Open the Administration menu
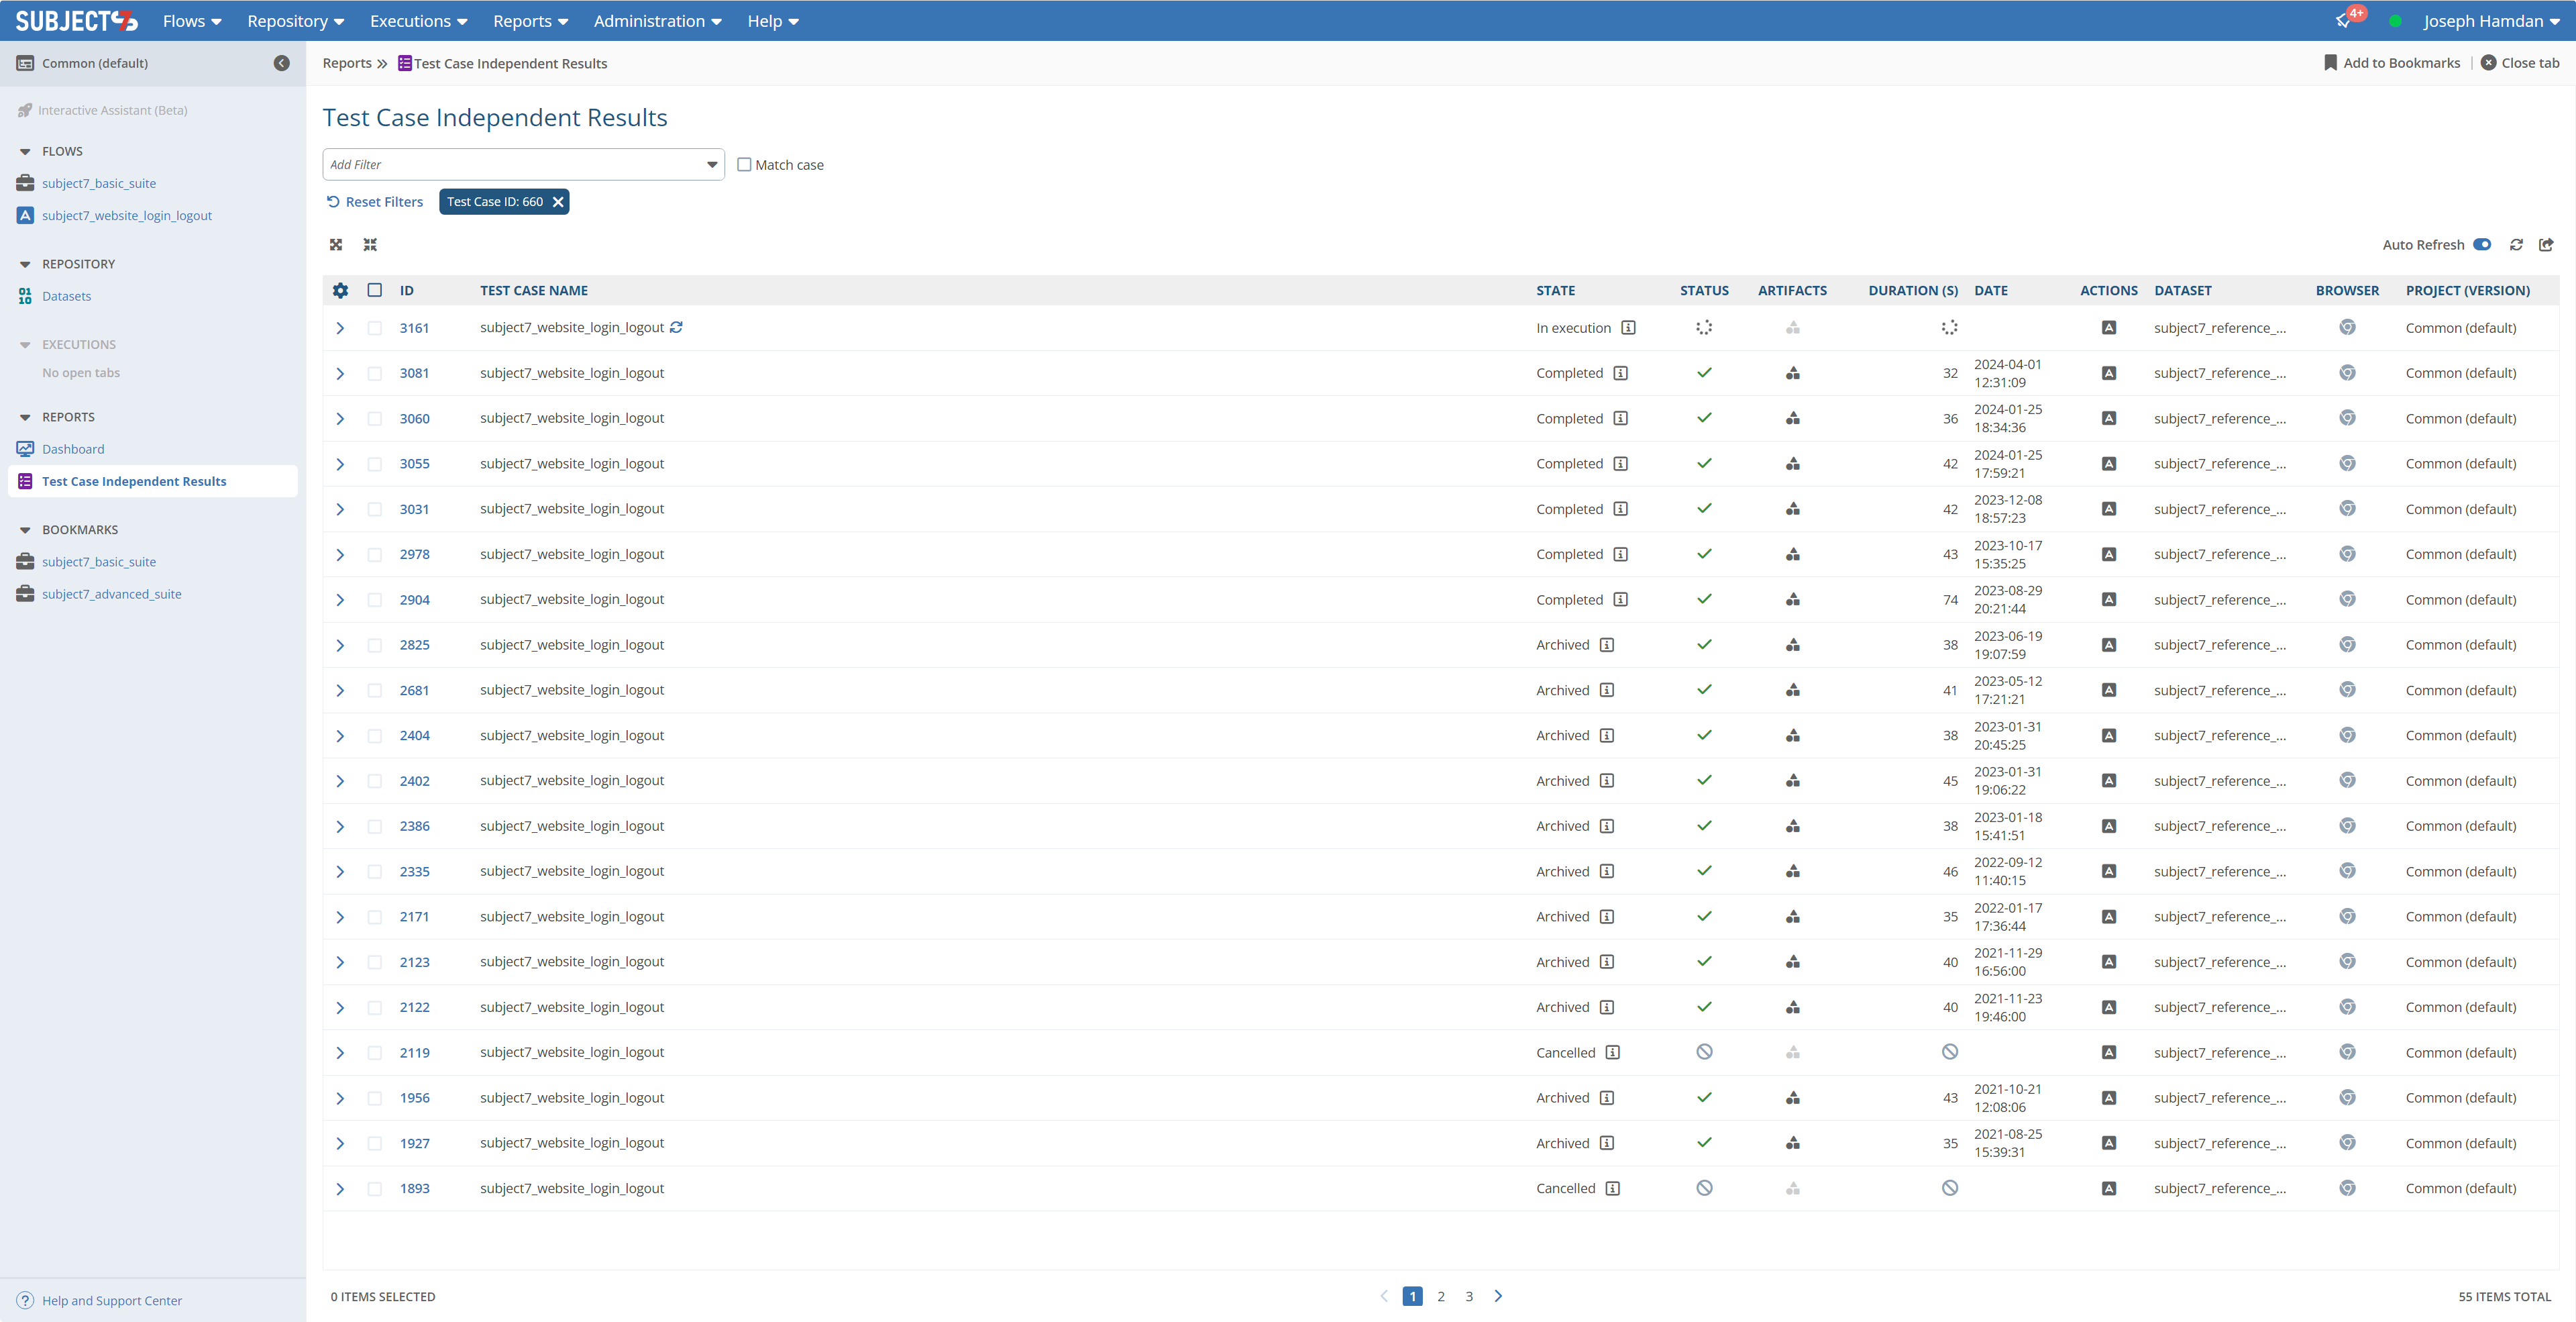The image size is (2576, 1322). [x=657, y=21]
